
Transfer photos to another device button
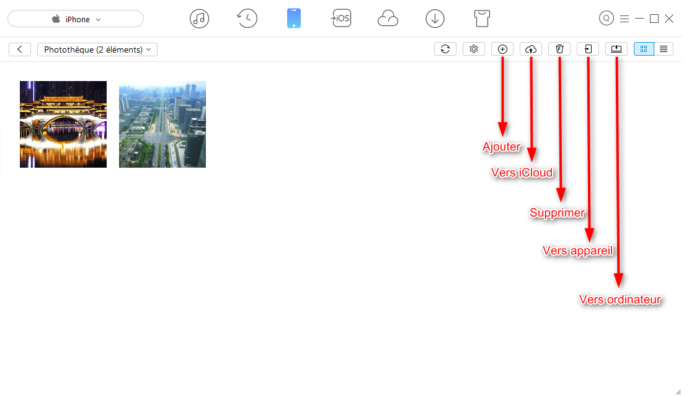(x=588, y=49)
